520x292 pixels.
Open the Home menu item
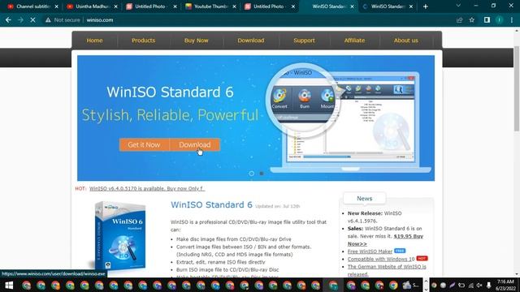click(x=94, y=41)
